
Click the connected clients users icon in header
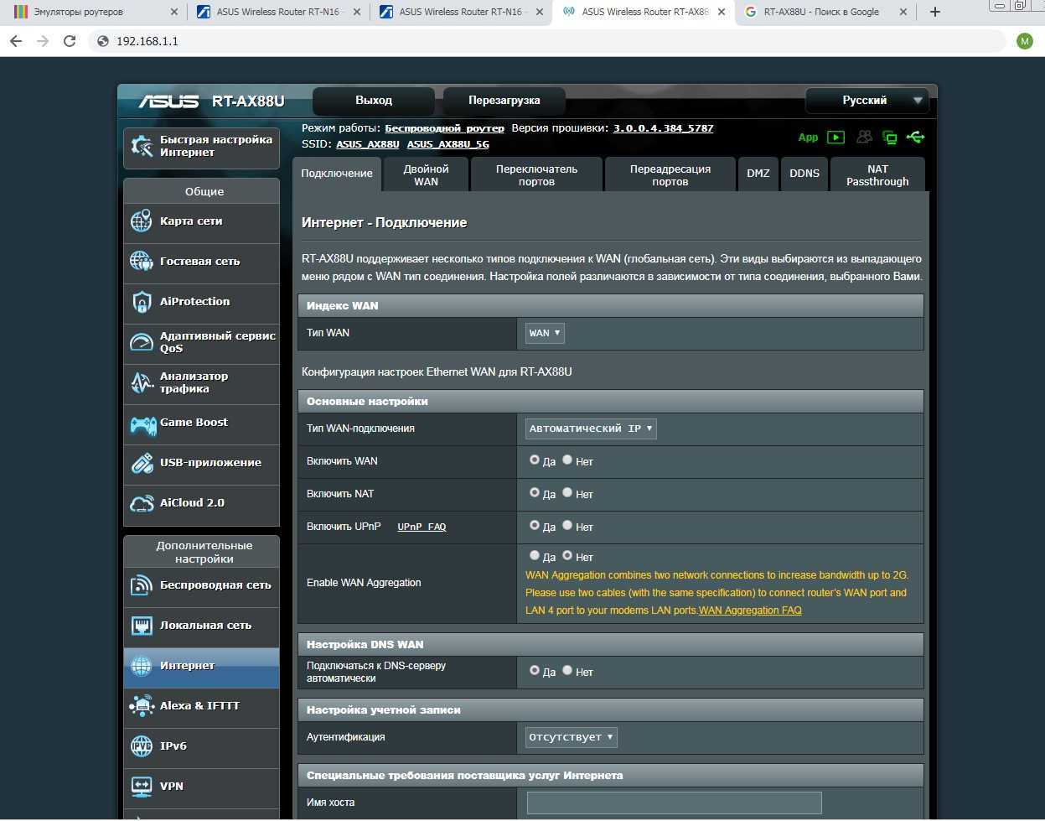[x=864, y=137]
